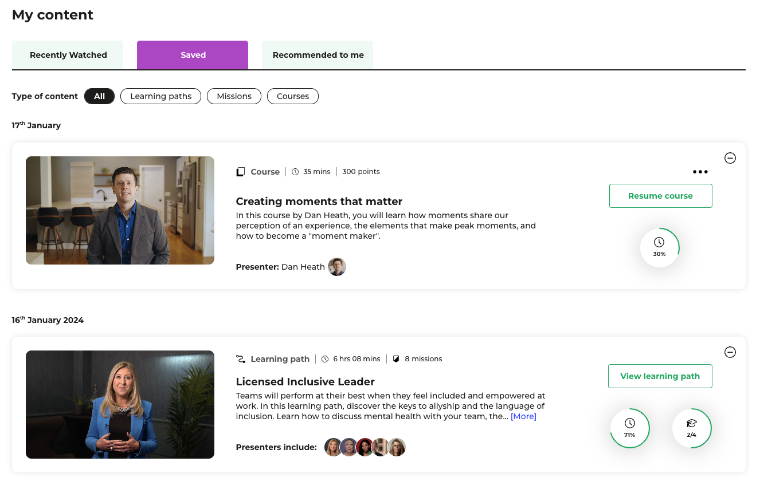760x497 pixels.
Task: Click the 71% time progress circle
Action: point(629,428)
